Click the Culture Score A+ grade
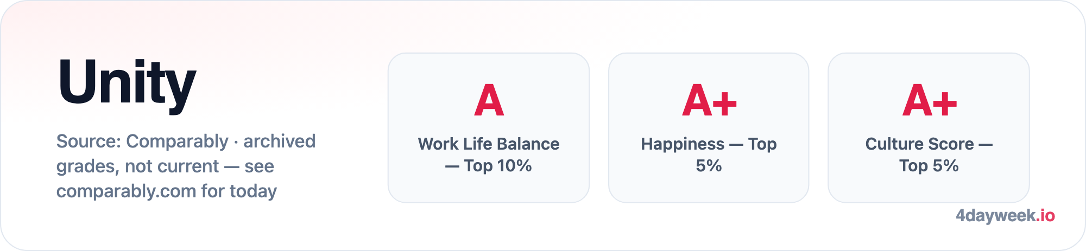1086x251 pixels. 929,100
